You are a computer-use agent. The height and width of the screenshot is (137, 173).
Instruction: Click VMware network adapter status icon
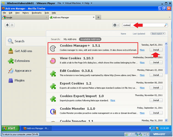137,134
